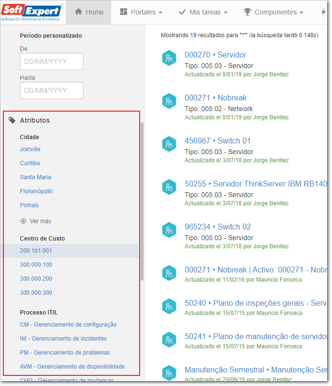This screenshot has width=332, height=386.
Task: Click the SoftExpert logo
Action: tap(32, 12)
